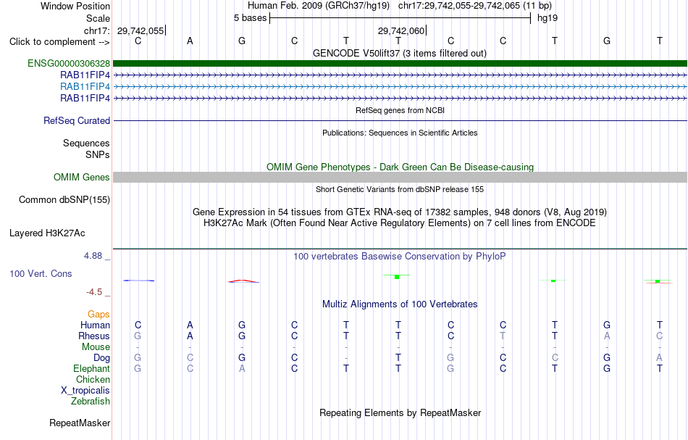Click the blue conservation mark under first C

pyautogui.click(x=138, y=281)
